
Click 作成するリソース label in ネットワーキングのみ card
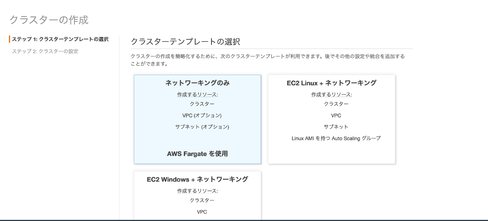(197, 95)
